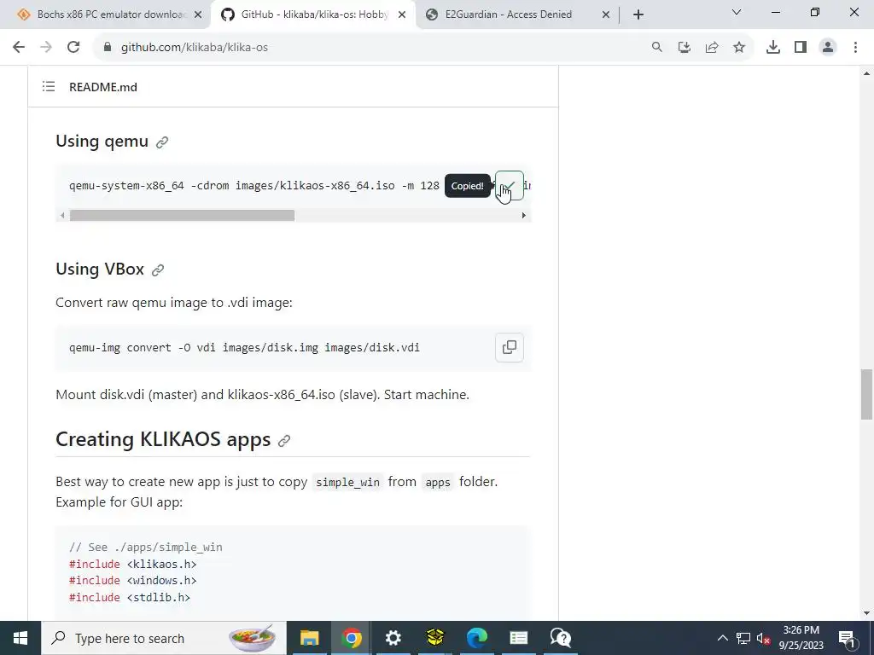The image size is (874, 655).
Task: Copy the qemu-img convert command
Action: pyautogui.click(x=509, y=348)
